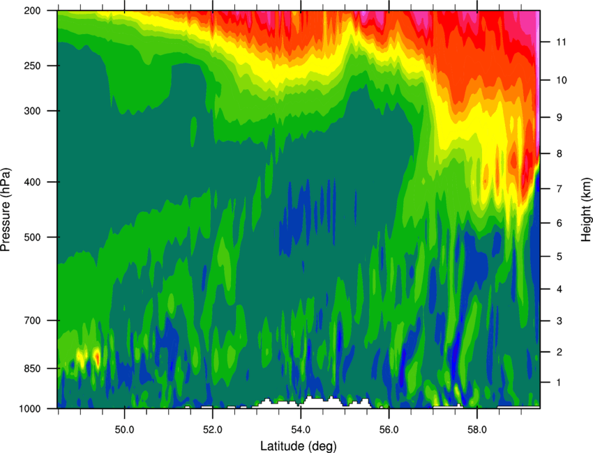Image resolution: width=593 pixels, height=453 pixels.
Task: Click the 58.0 latitude tick label
Action: [x=477, y=429]
